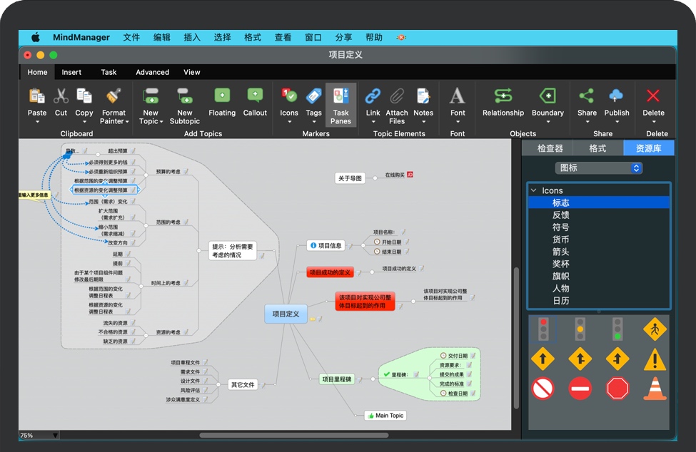This screenshot has height=452, width=696.
Task: Select the 奖杯 category in list
Action: (x=561, y=264)
